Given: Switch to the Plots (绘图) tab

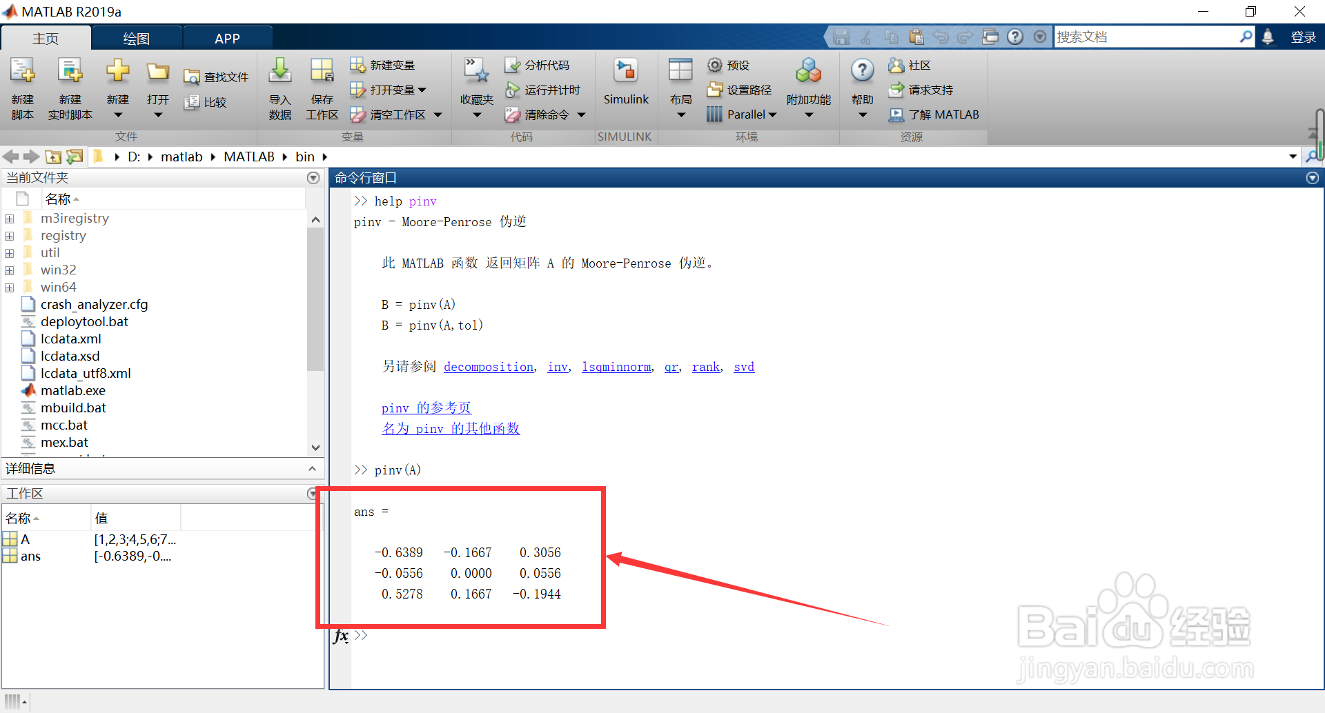Looking at the screenshot, I should coord(137,39).
